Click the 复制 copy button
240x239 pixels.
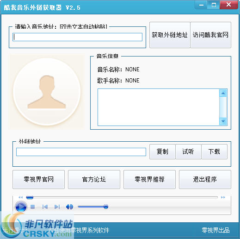(x=162, y=151)
